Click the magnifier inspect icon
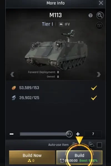Viewport: 111px width, 166px height. pyautogui.click(x=100, y=15)
